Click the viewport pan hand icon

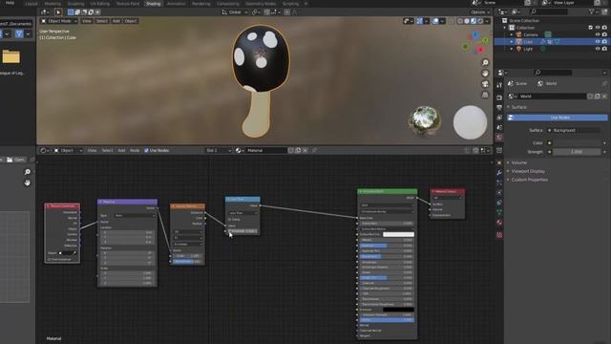tap(485, 74)
